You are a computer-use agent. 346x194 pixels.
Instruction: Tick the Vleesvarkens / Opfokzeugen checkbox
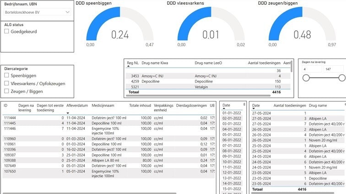tap(6, 83)
